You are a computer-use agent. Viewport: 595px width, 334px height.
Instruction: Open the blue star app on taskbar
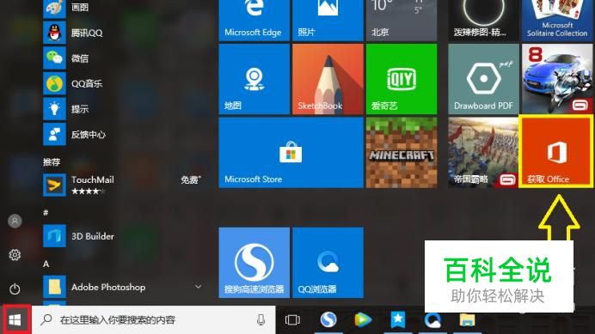tap(398, 320)
